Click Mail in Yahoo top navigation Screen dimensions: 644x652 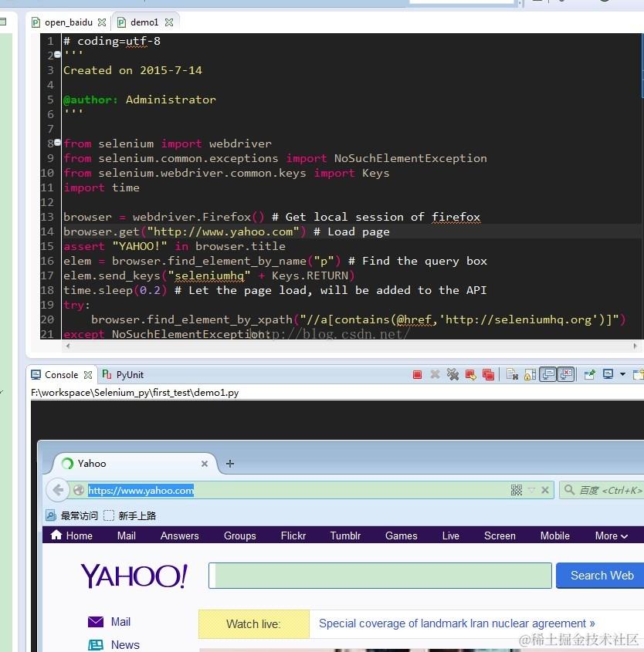pyautogui.click(x=127, y=535)
